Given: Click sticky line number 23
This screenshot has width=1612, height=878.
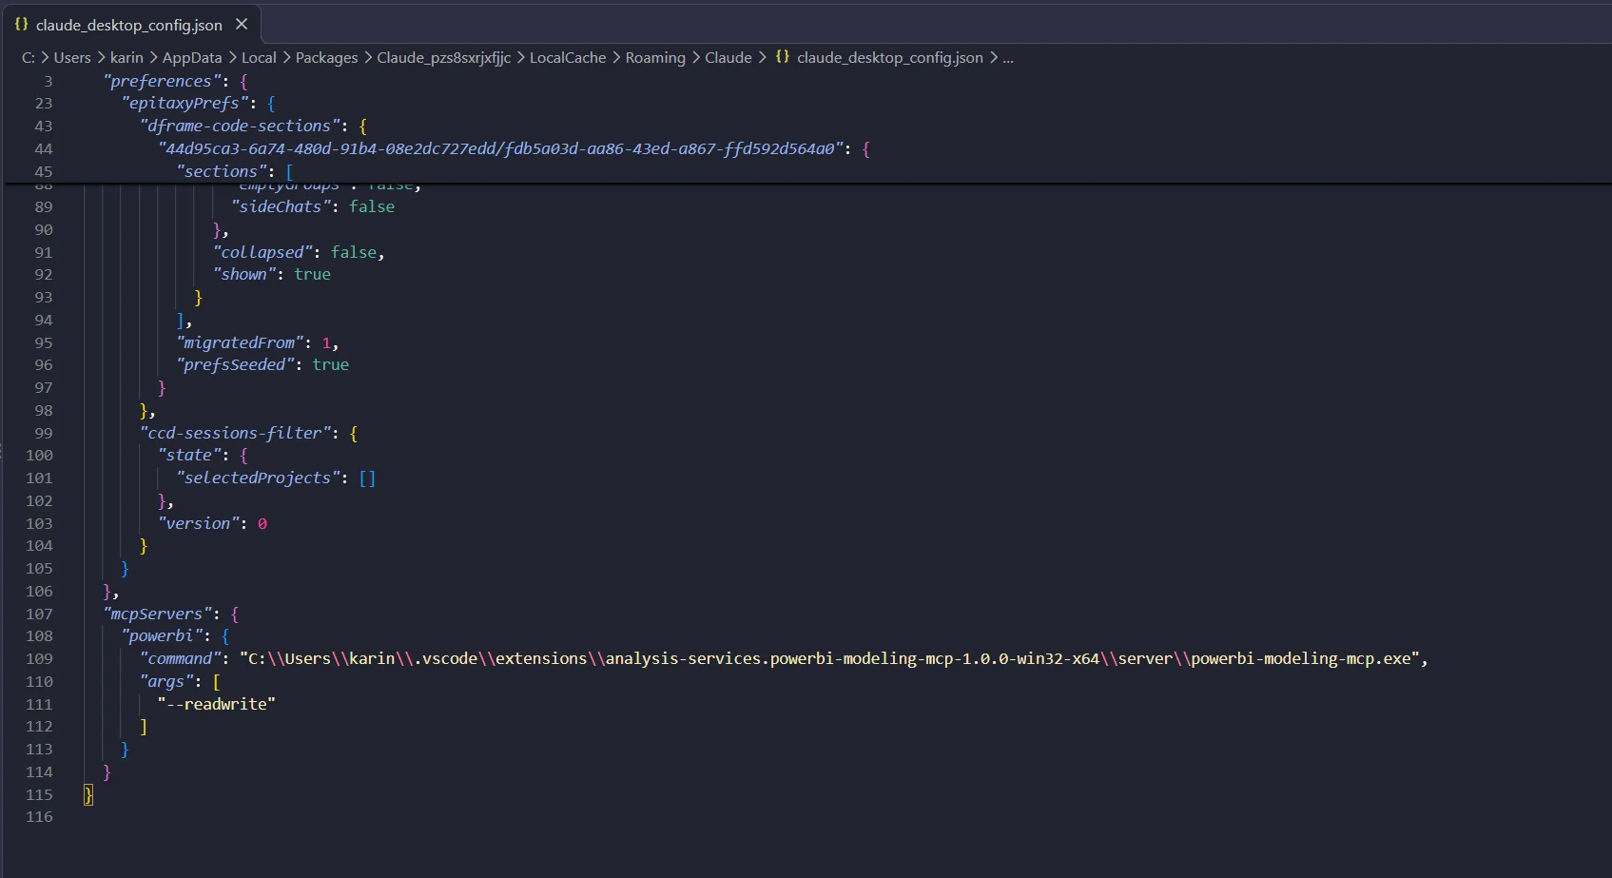Looking at the screenshot, I should click(44, 103).
